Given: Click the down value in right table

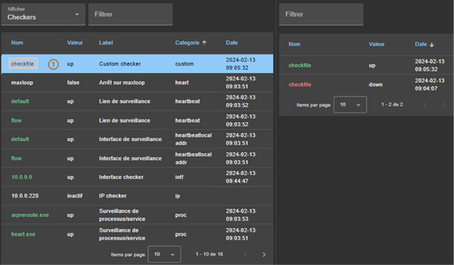Looking at the screenshot, I should (376, 85).
